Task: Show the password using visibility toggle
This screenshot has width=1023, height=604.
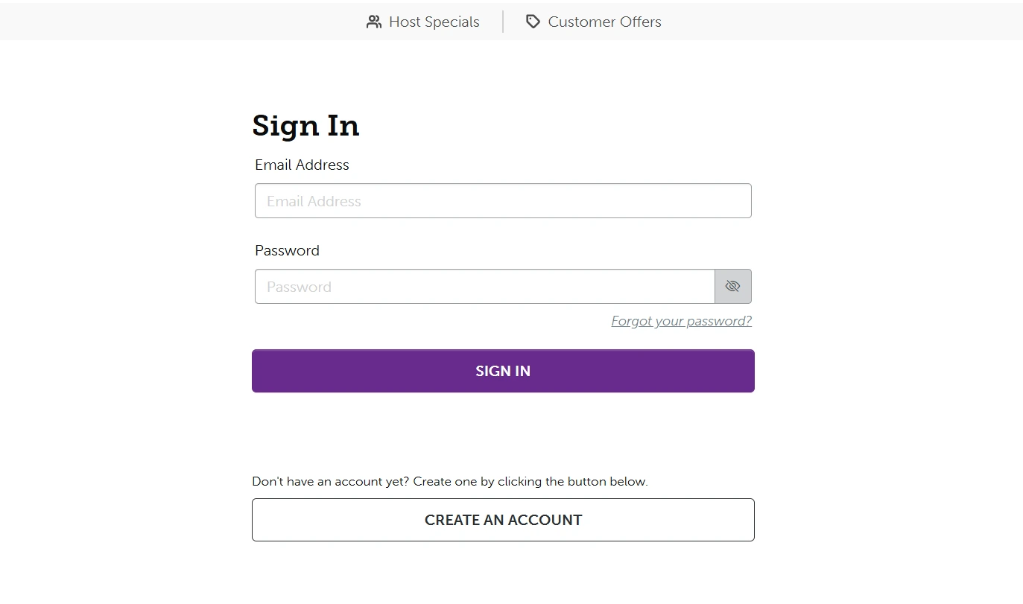Action: click(732, 287)
